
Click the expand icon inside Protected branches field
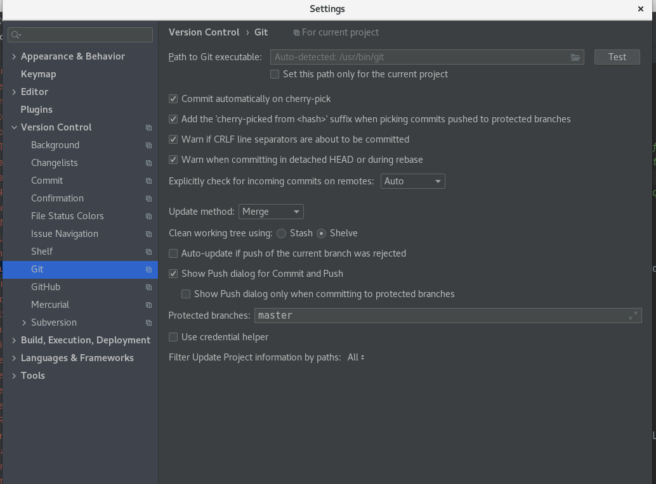[x=633, y=315]
